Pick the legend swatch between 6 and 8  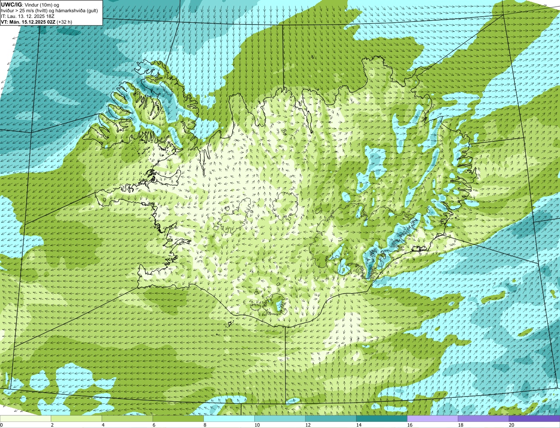coord(178,418)
